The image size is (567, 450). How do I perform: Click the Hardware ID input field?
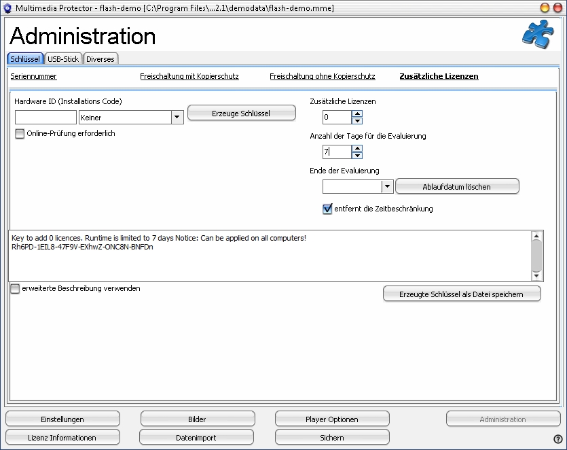point(45,118)
